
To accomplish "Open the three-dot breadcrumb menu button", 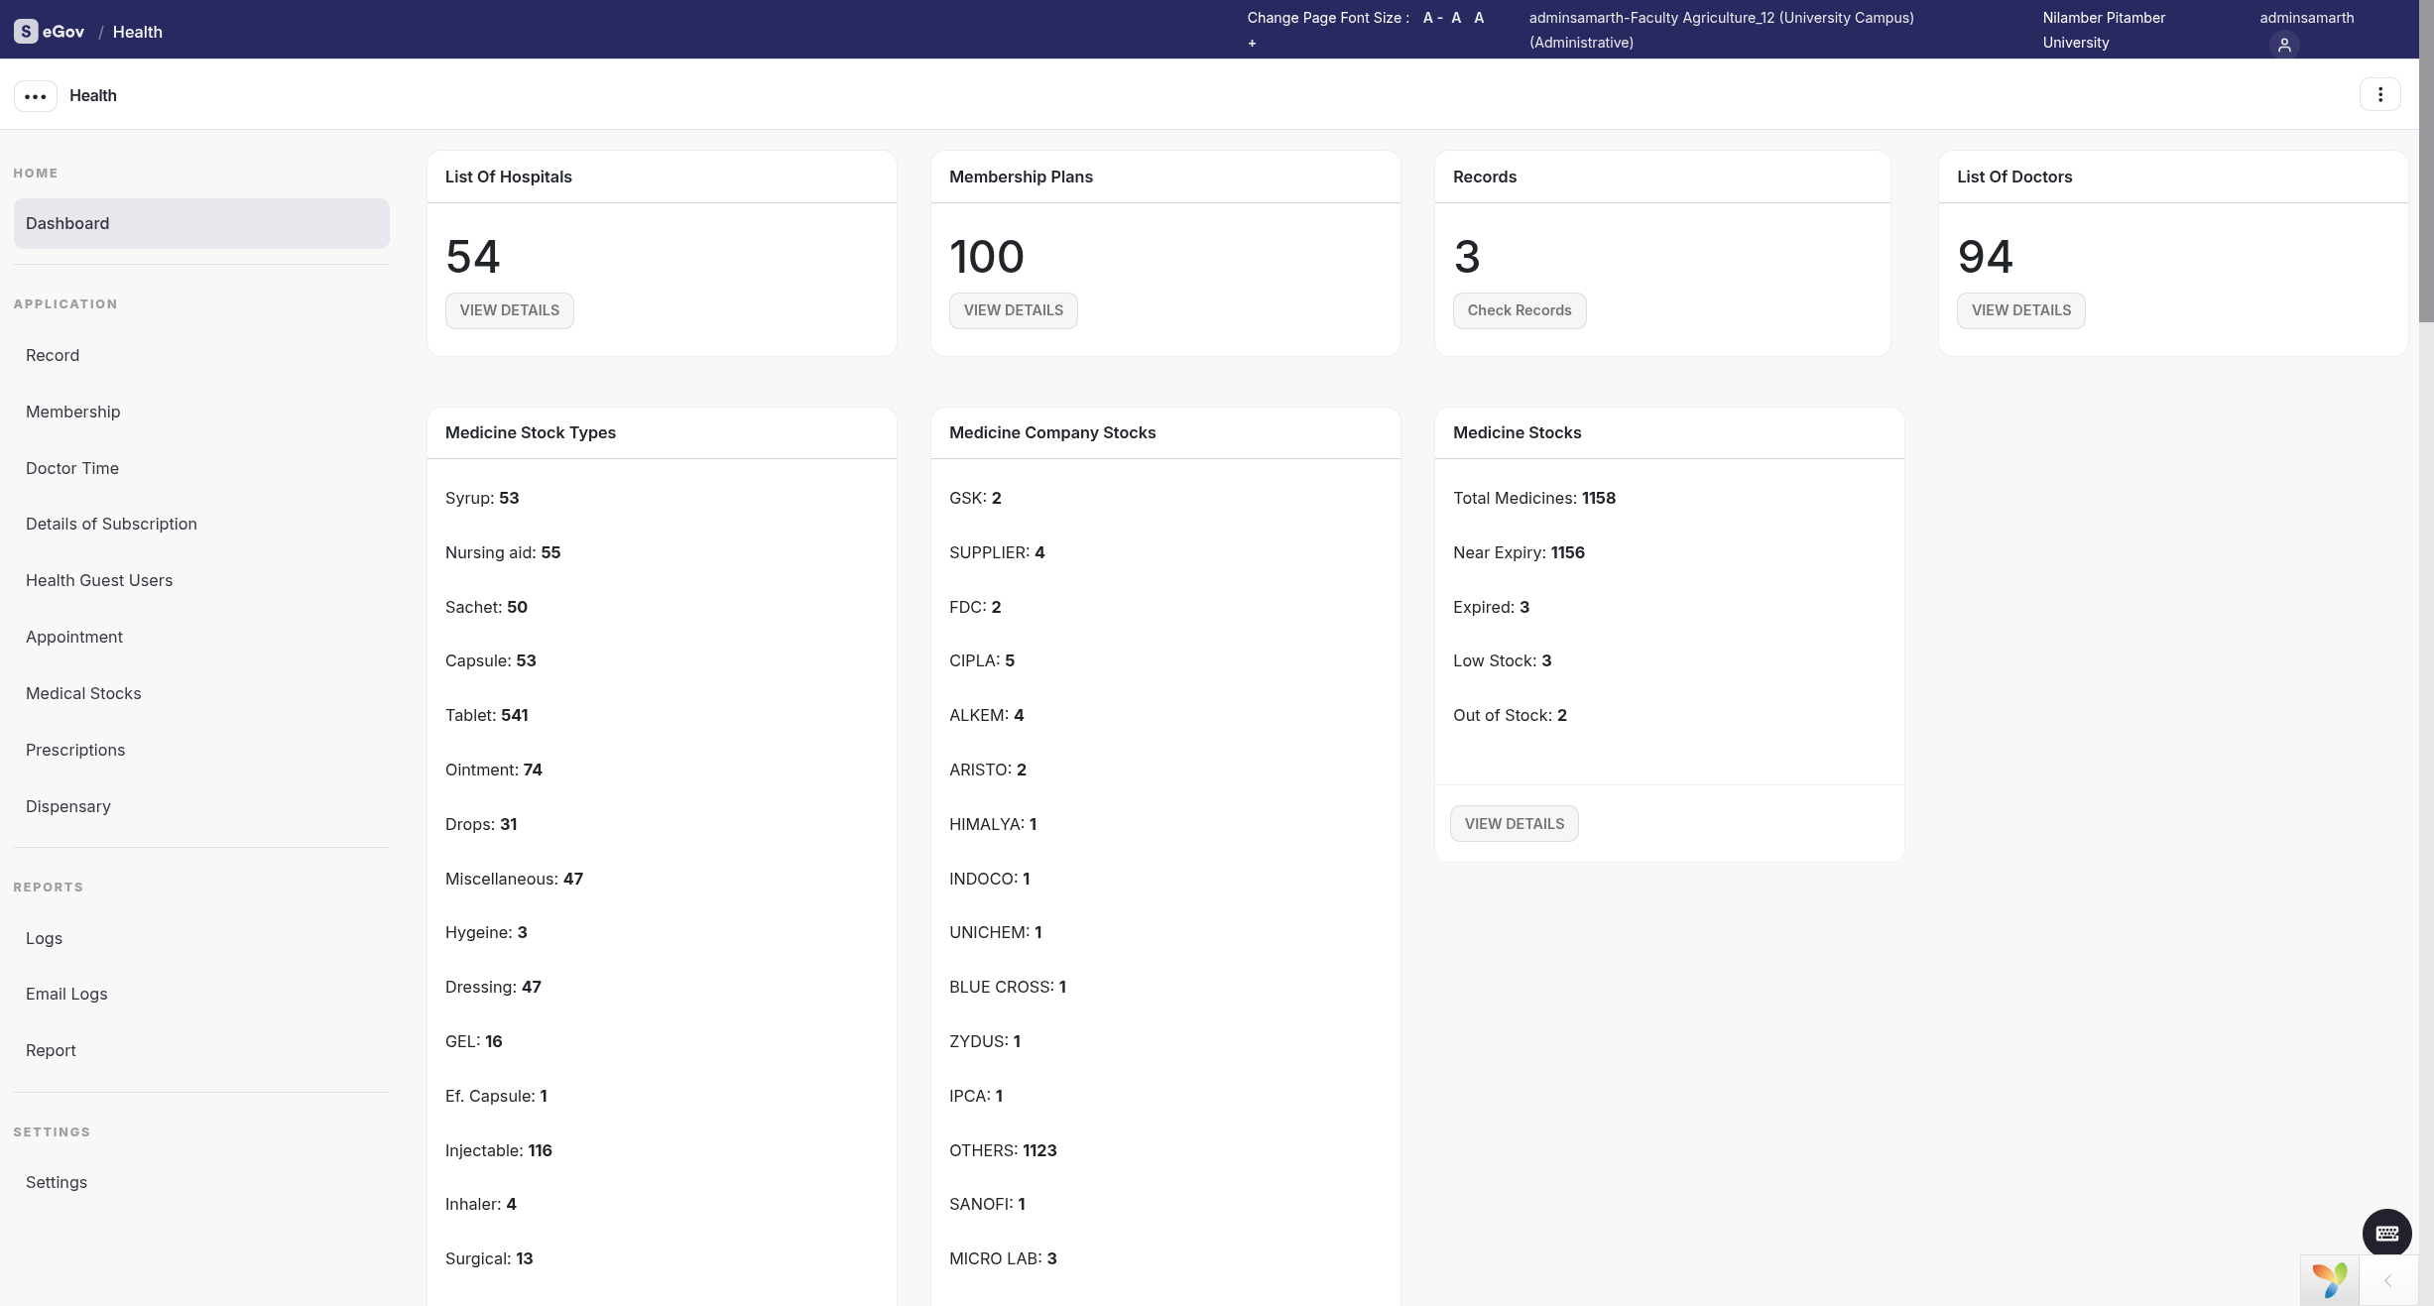I will [36, 96].
